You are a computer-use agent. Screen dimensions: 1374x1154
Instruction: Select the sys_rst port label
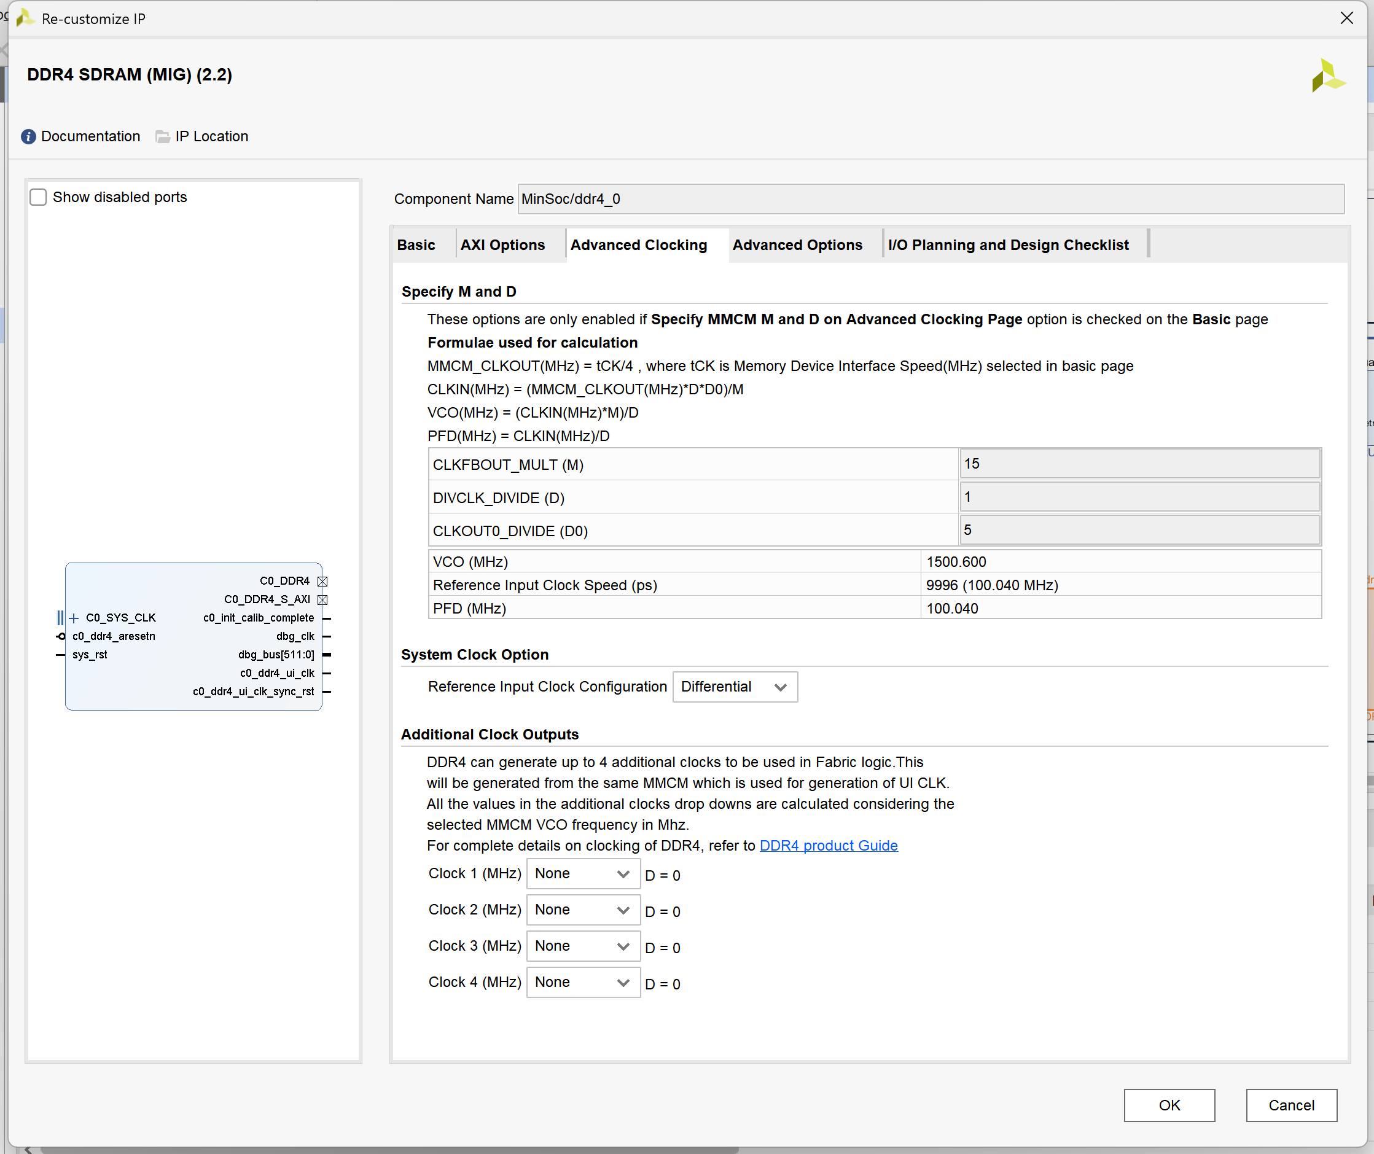[x=90, y=655]
